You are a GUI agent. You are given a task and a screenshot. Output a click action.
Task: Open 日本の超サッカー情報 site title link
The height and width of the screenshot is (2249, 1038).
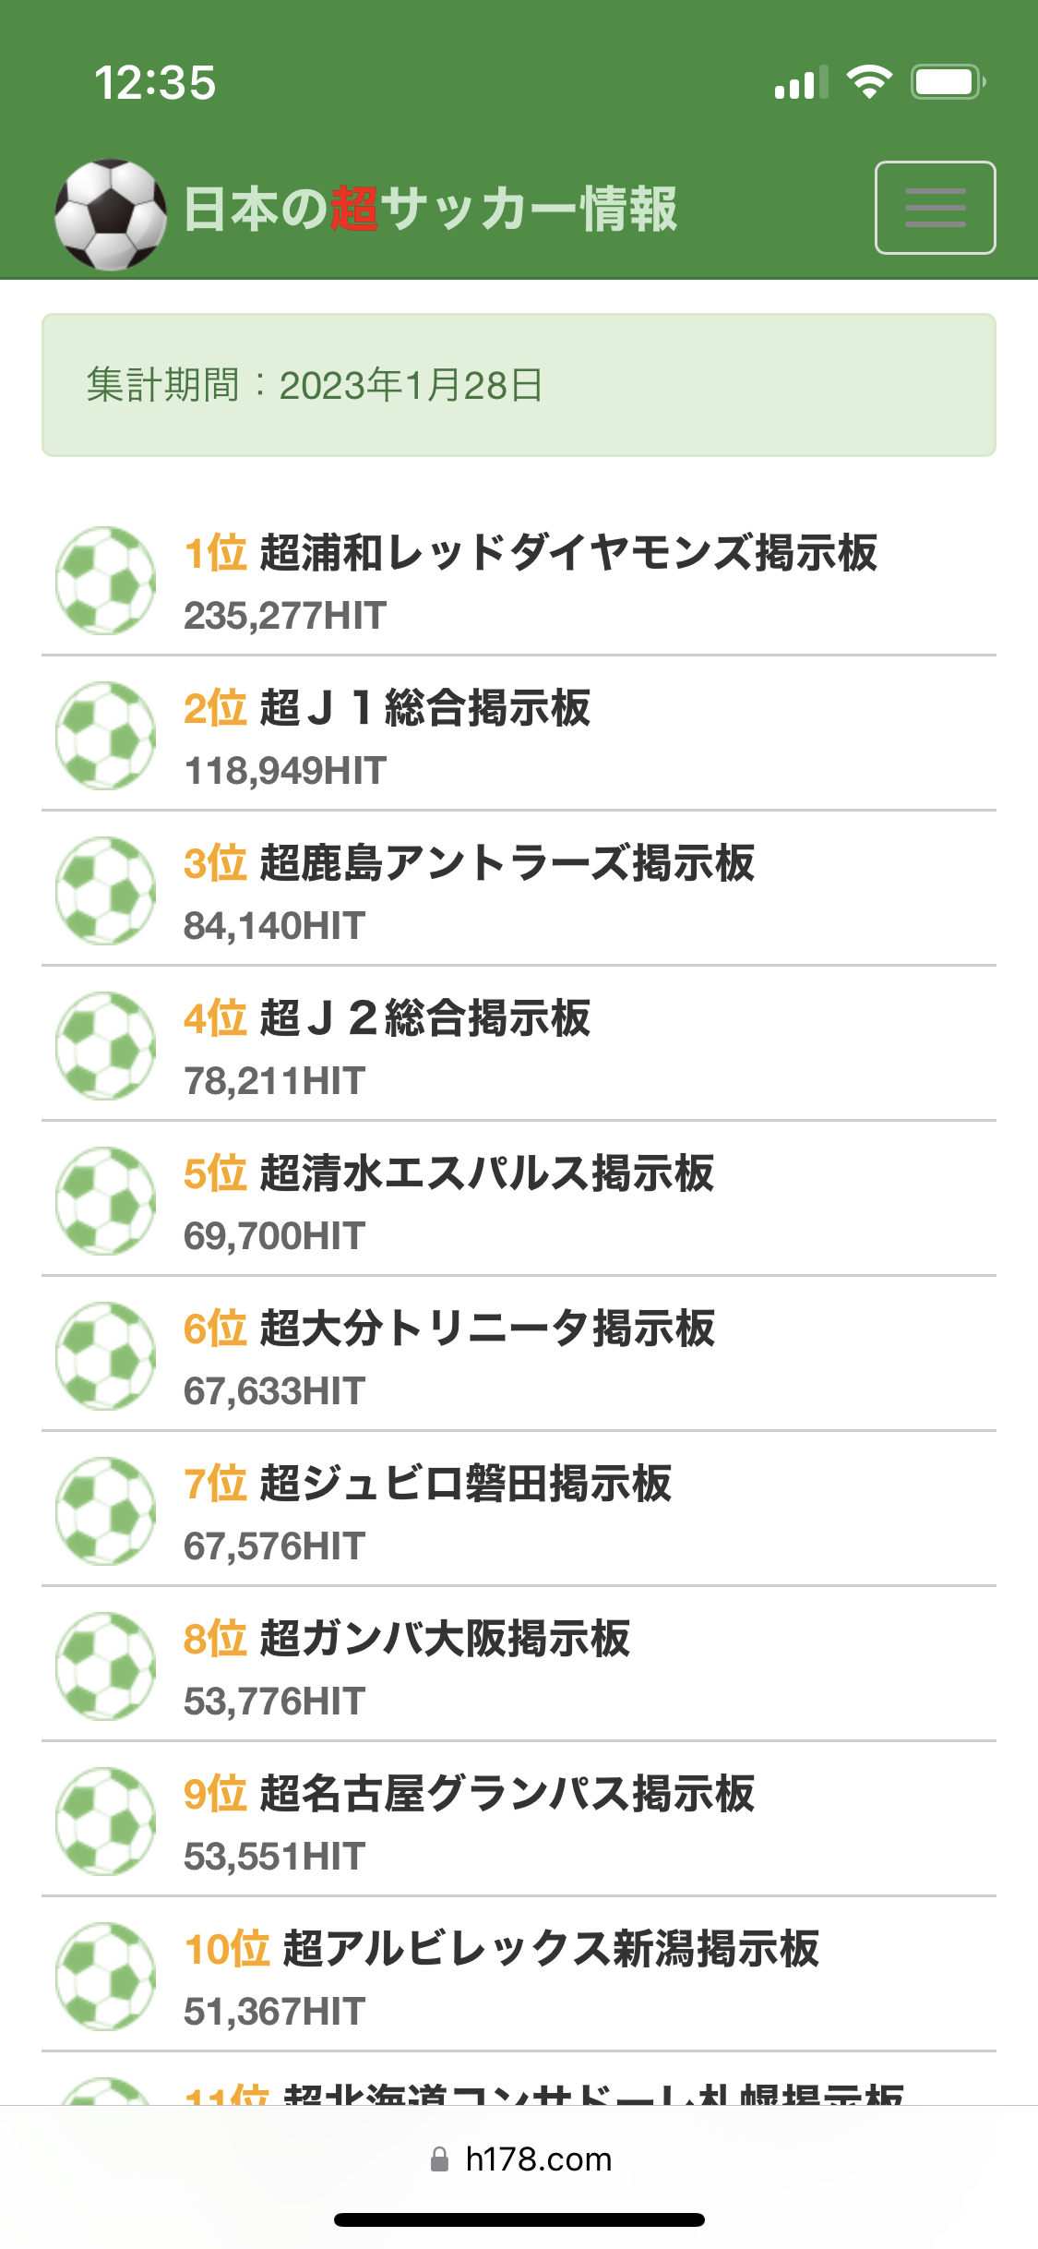click(x=431, y=210)
